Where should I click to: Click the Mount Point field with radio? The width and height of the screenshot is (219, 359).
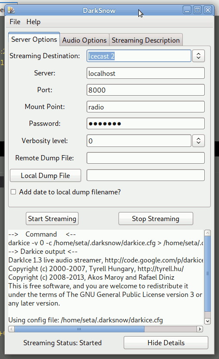tap(145, 107)
